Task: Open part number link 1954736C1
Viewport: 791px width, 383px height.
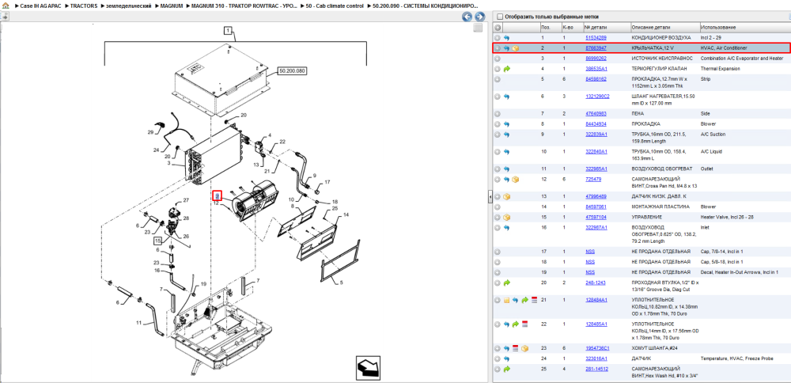Action: (x=597, y=348)
